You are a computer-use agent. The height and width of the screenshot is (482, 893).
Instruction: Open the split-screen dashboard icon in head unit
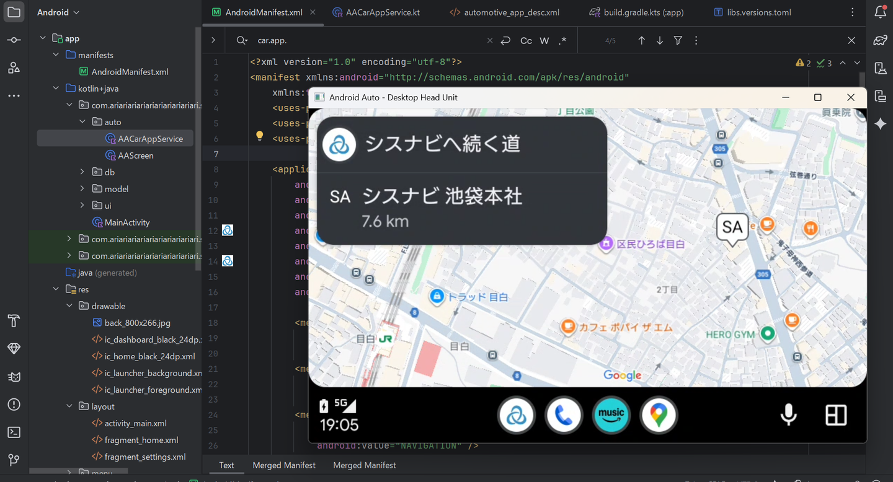pyautogui.click(x=835, y=415)
